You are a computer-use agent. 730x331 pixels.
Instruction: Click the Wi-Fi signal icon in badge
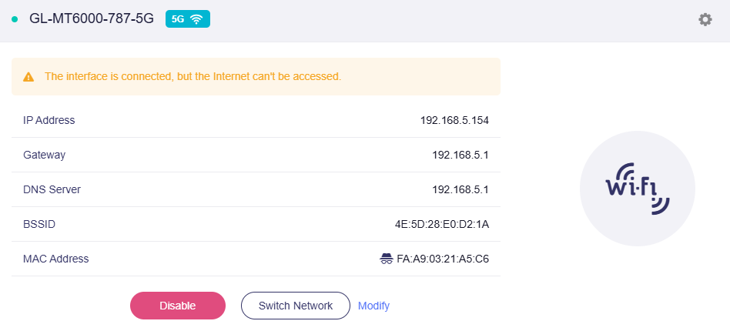(196, 19)
